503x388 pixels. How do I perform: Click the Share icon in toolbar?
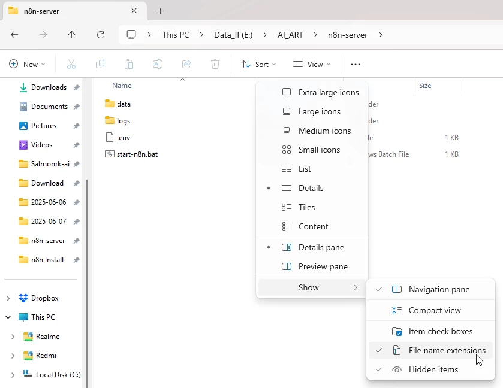(x=186, y=64)
